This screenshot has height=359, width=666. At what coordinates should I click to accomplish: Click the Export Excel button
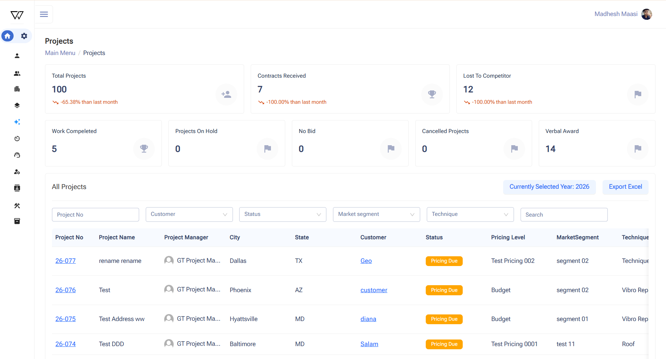(625, 187)
